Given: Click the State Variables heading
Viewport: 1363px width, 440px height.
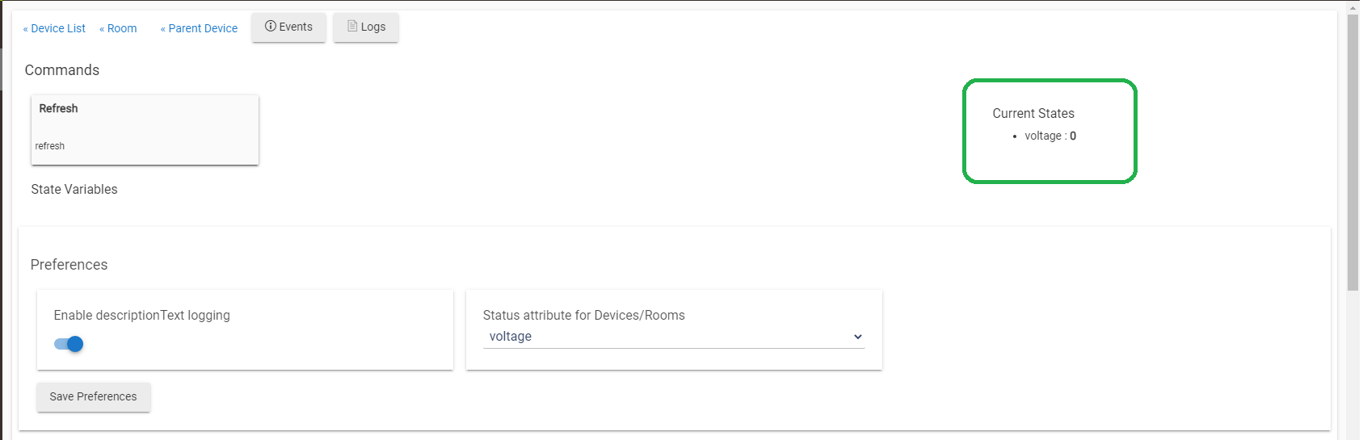Looking at the screenshot, I should pyautogui.click(x=74, y=189).
